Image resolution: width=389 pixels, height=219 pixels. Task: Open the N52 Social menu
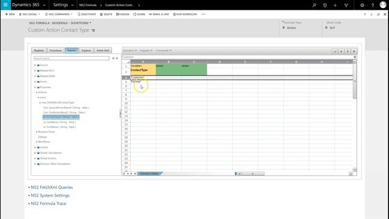pos(29,14)
